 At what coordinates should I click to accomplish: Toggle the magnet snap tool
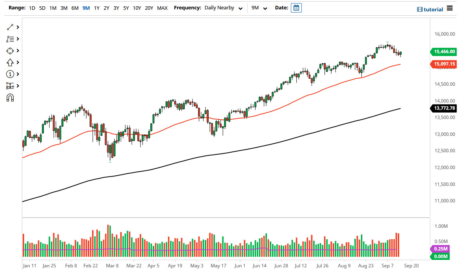[x=10, y=97]
